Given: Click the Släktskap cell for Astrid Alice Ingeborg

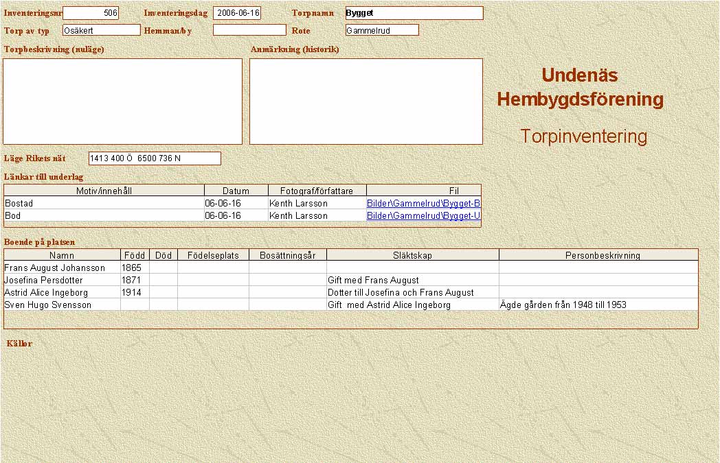Looking at the screenshot, I should pyautogui.click(x=412, y=292).
